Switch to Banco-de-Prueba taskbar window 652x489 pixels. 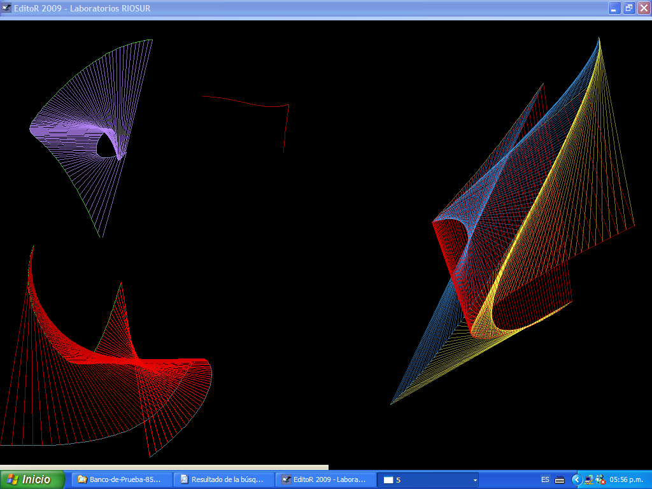(122, 479)
